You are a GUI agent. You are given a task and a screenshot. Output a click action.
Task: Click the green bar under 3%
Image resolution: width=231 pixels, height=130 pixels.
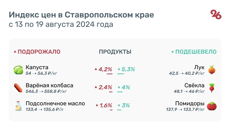click(x=119, y=110)
